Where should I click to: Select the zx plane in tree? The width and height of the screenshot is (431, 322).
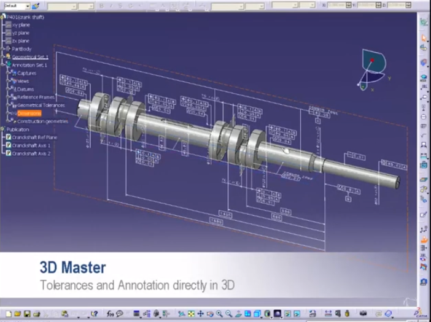tap(21, 41)
